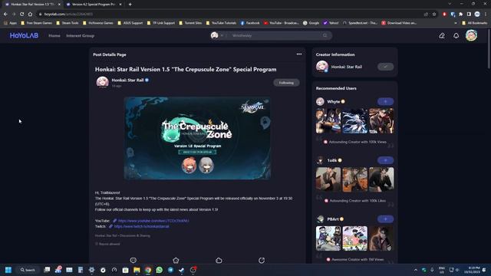
Task: Follow 1ollk with the plus button
Action: click(x=385, y=160)
